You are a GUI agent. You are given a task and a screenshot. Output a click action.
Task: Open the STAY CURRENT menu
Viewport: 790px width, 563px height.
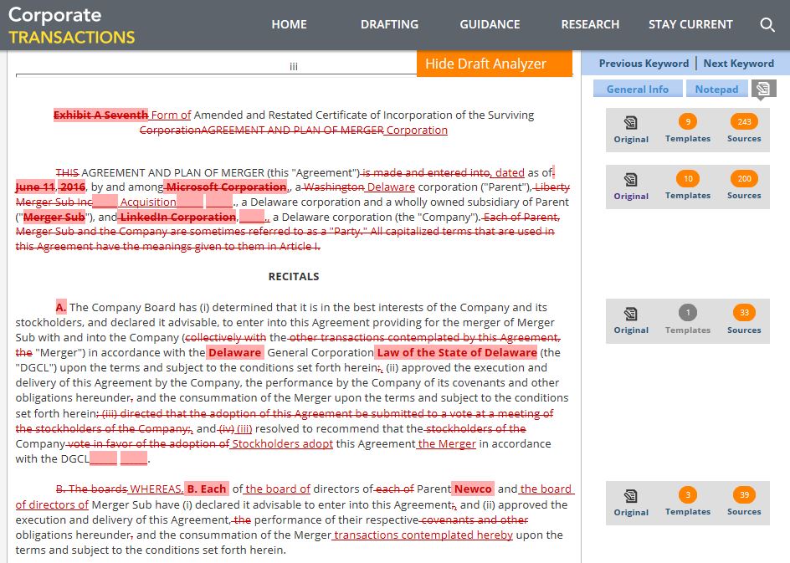point(690,24)
